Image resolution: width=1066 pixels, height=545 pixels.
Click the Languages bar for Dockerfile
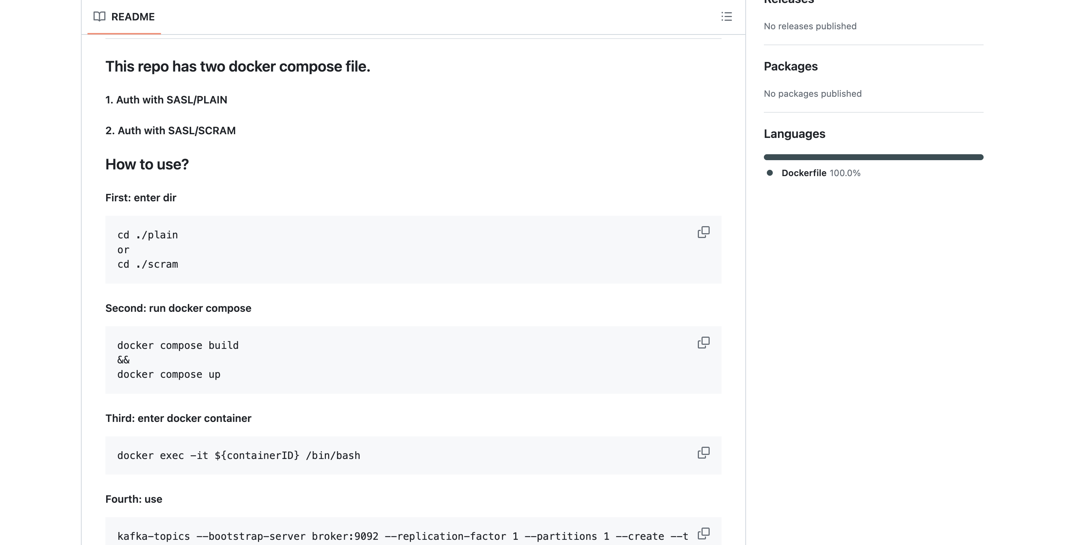(x=874, y=157)
